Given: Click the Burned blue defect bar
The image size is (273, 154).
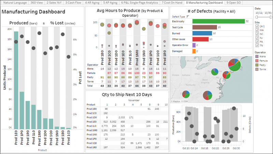Looking at the screenshot, I should [x=202, y=33].
